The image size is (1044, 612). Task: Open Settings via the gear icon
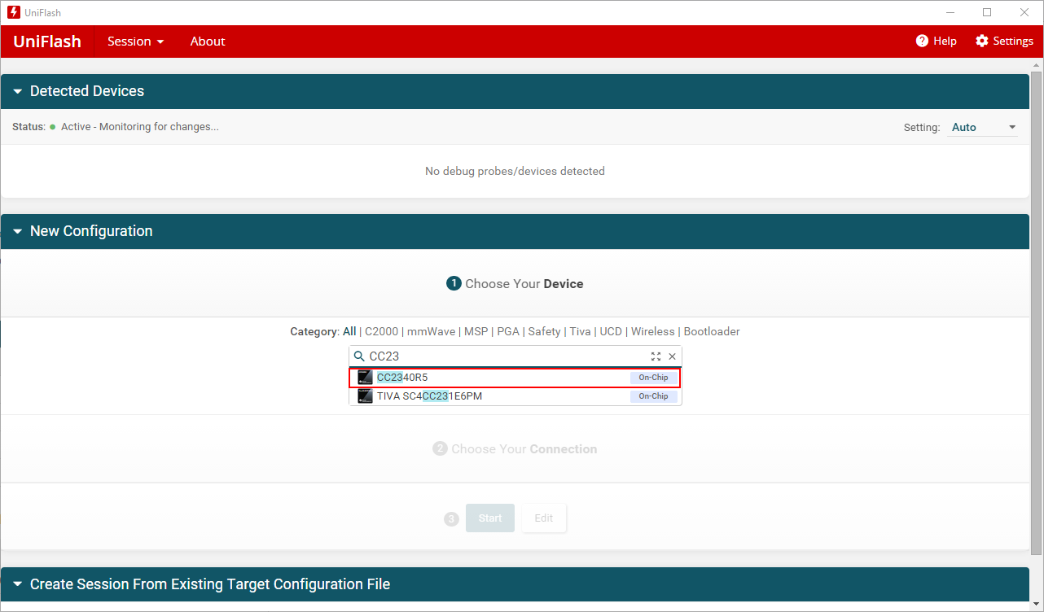[982, 41]
